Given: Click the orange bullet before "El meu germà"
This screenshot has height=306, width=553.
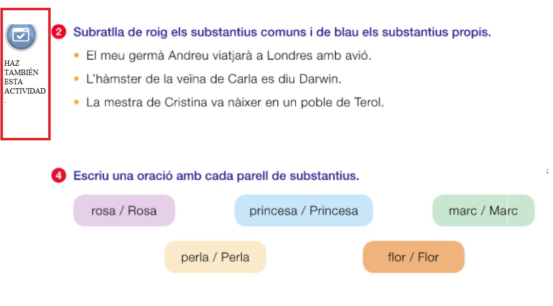Looking at the screenshot, I should (76, 56).
